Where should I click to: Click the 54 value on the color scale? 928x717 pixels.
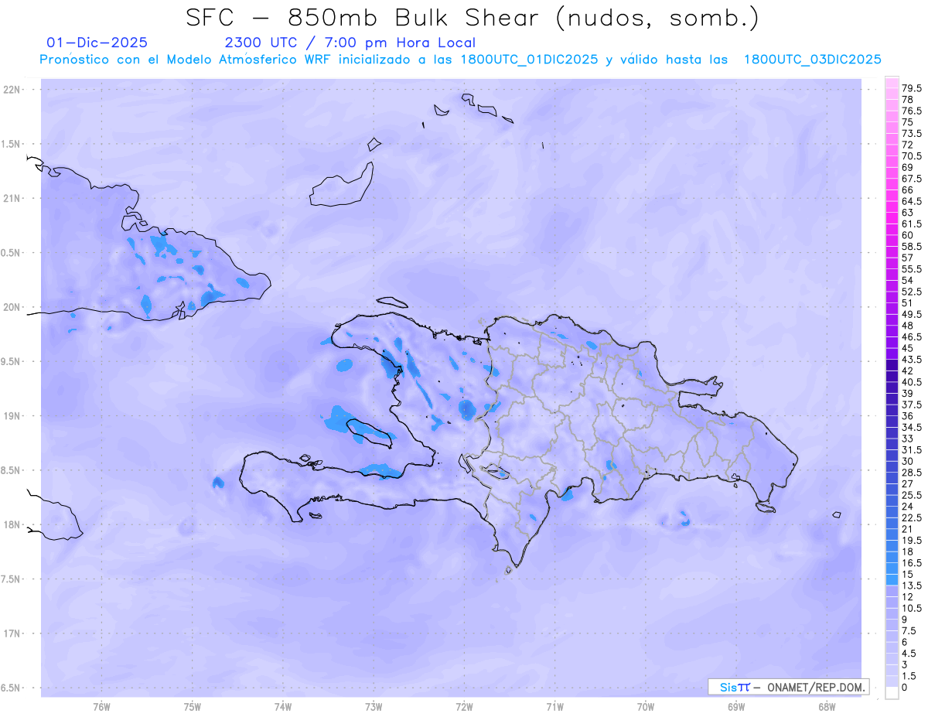tap(908, 280)
